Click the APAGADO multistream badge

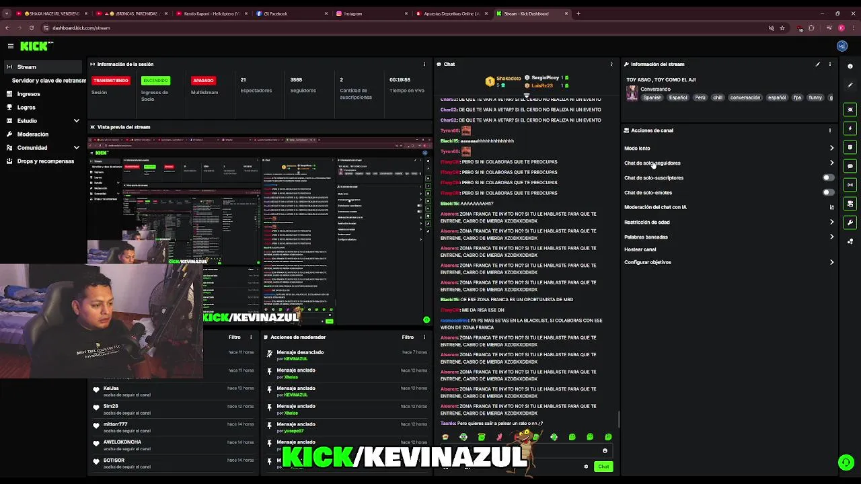coord(203,81)
